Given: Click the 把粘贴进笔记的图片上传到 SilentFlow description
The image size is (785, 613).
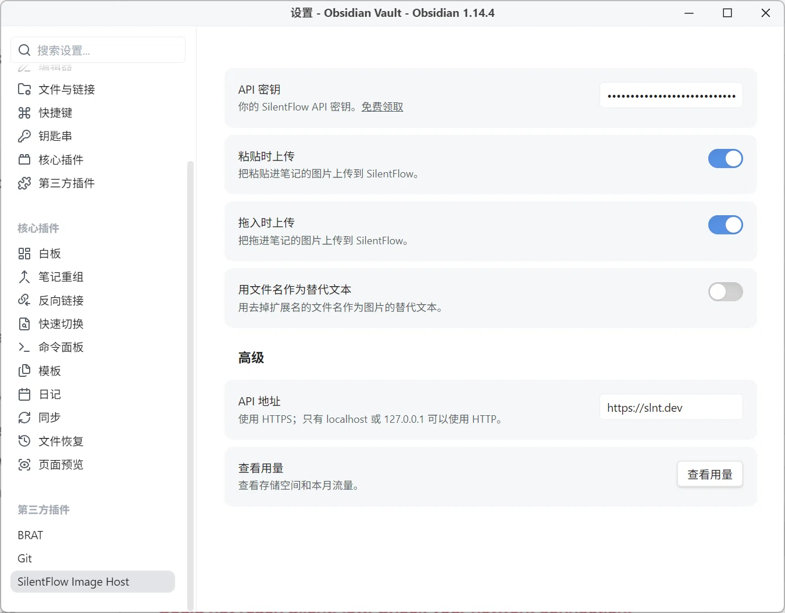Looking at the screenshot, I should pyautogui.click(x=329, y=173).
